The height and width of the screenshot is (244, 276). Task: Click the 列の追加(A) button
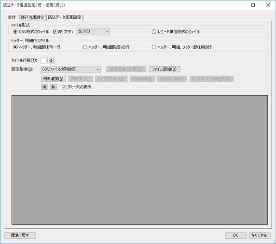click(54, 79)
